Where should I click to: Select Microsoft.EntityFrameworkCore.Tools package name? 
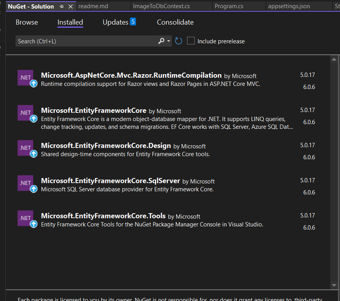point(103,216)
